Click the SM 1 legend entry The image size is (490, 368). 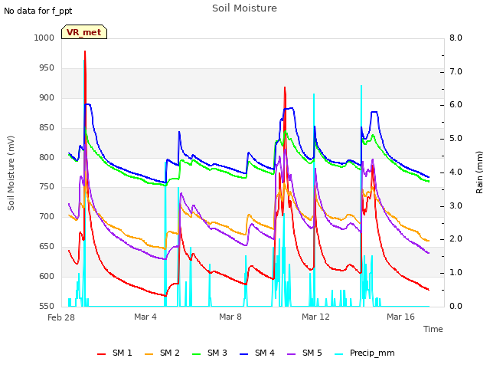115,353
